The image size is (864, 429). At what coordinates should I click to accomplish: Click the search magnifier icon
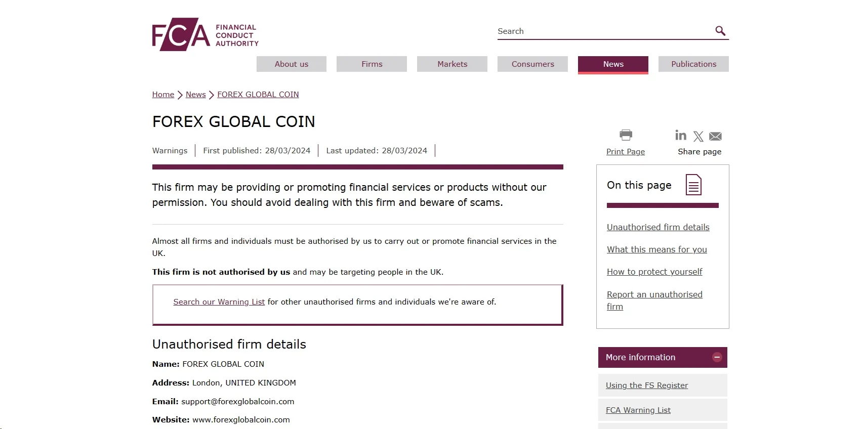tap(720, 31)
